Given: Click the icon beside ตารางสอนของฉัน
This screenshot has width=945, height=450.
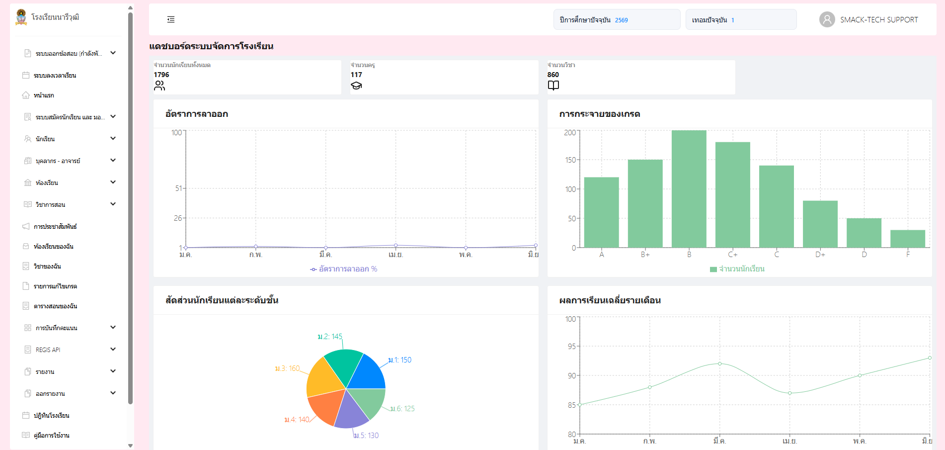Looking at the screenshot, I should tap(26, 306).
